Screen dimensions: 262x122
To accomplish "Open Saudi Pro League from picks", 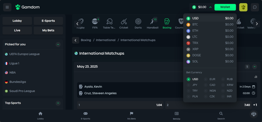I will (x=22, y=91).
